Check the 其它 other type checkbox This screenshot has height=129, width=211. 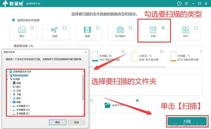point(196,28)
